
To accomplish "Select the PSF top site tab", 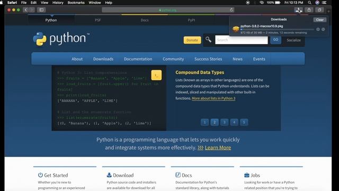I will [x=97, y=20].
